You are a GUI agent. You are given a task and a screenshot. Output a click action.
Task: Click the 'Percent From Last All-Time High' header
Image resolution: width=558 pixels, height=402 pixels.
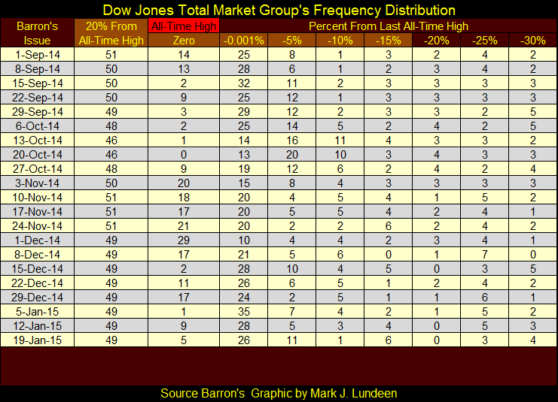(389, 26)
